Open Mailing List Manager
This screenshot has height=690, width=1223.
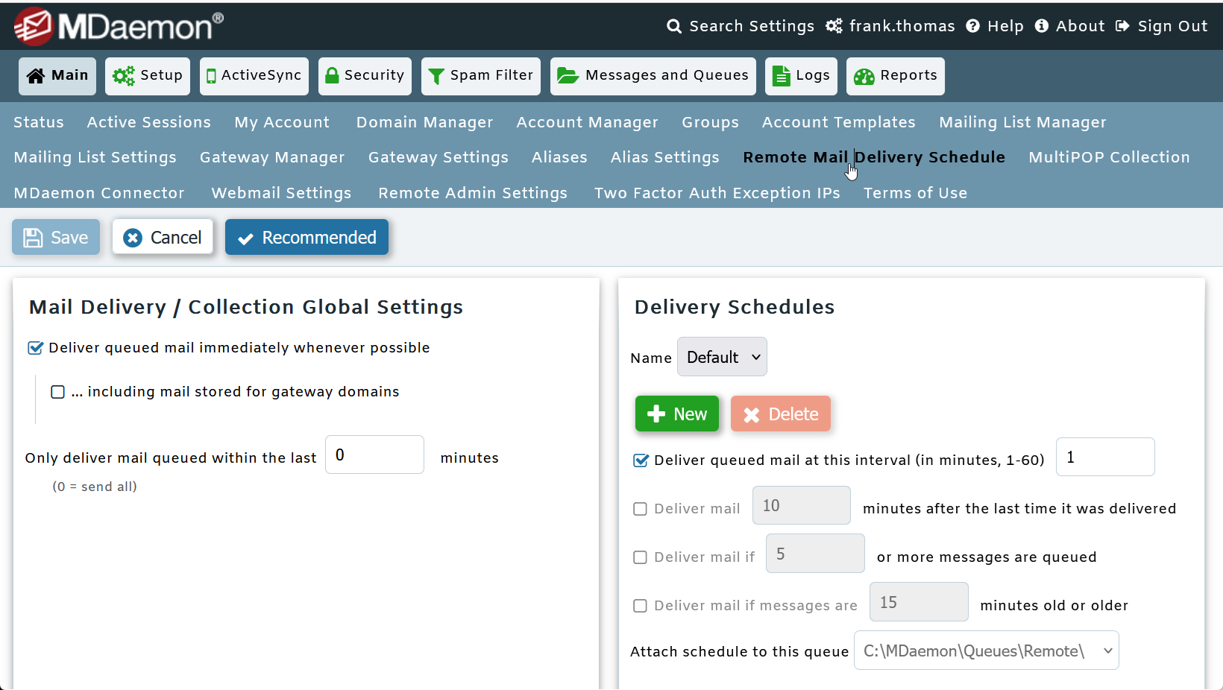(1023, 122)
